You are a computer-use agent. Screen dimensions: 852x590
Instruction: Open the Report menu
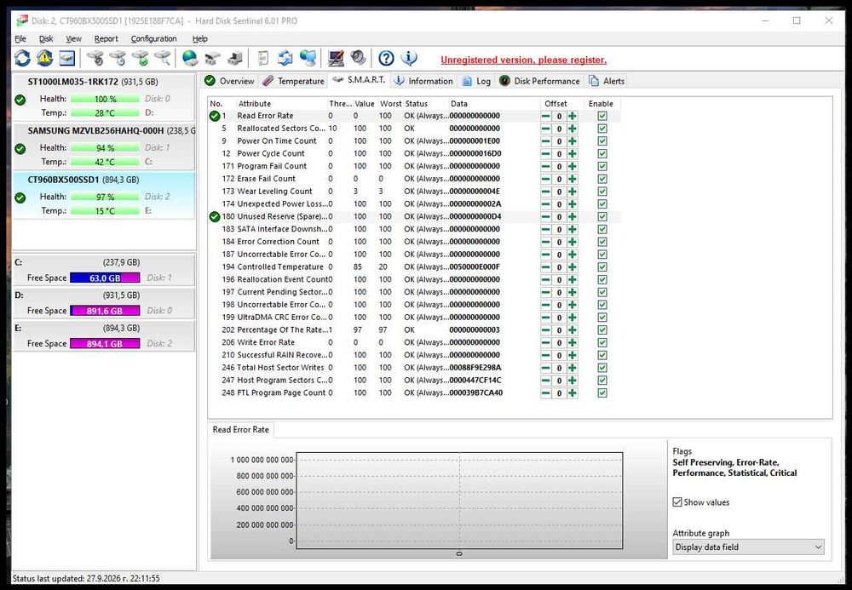pyautogui.click(x=106, y=38)
